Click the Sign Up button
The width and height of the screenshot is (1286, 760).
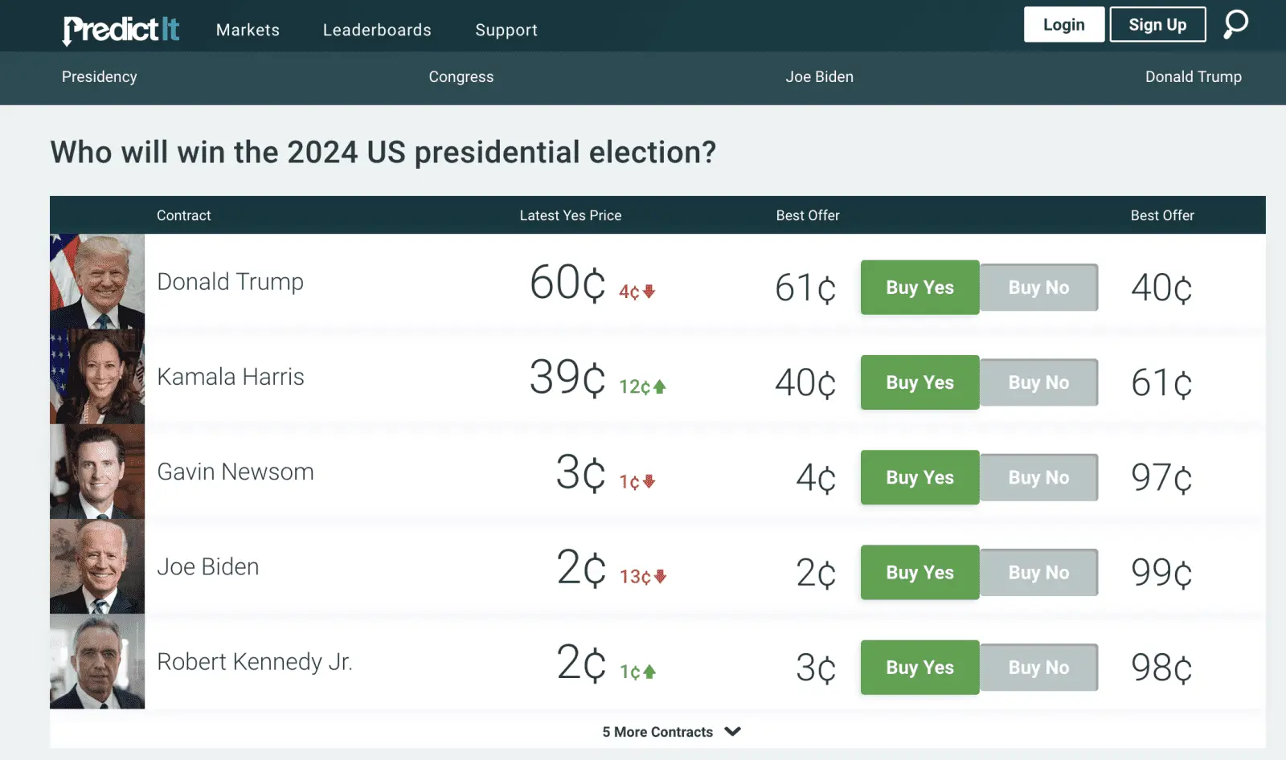[1157, 24]
